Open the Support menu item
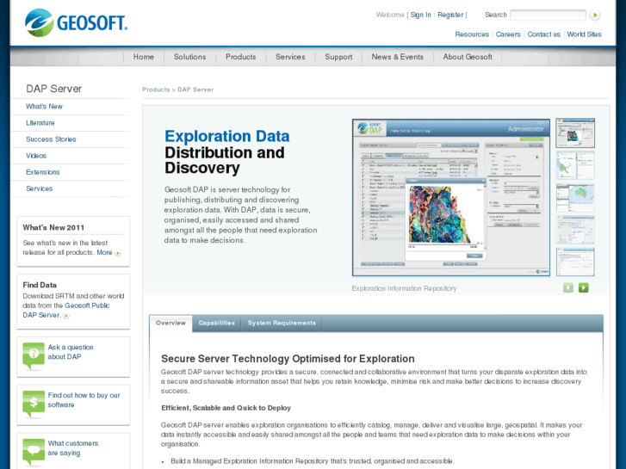The height and width of the screenshot is (469, 626). [x=338, y=57]
